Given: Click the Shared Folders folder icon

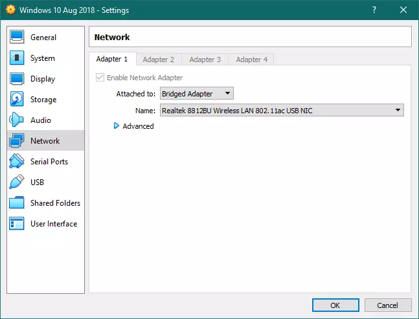Looking at the screenshot, I should [x=17, y=203].
